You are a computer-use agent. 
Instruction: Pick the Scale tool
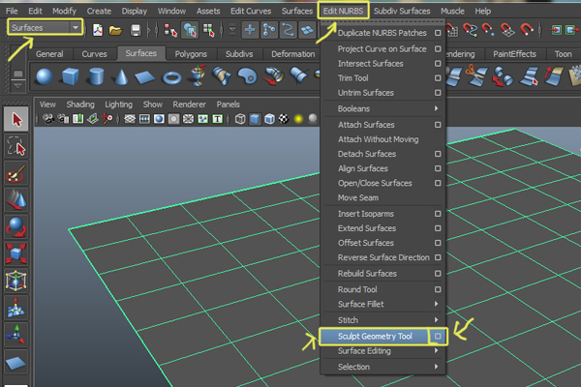15,253
